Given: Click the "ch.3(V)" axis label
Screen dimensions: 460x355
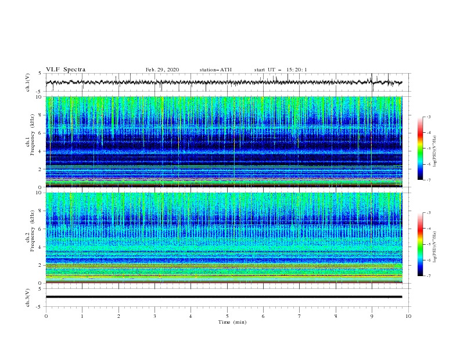Looking at the screenshot, I should (28, 298).
